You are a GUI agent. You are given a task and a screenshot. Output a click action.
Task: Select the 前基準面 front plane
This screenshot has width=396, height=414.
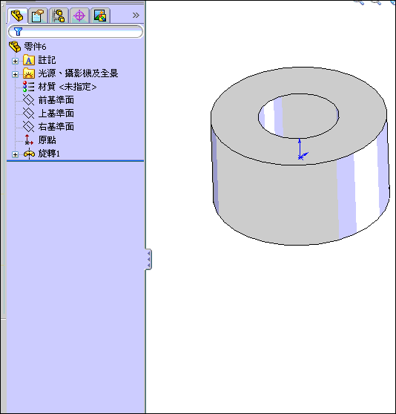click(x=56, y=100)
